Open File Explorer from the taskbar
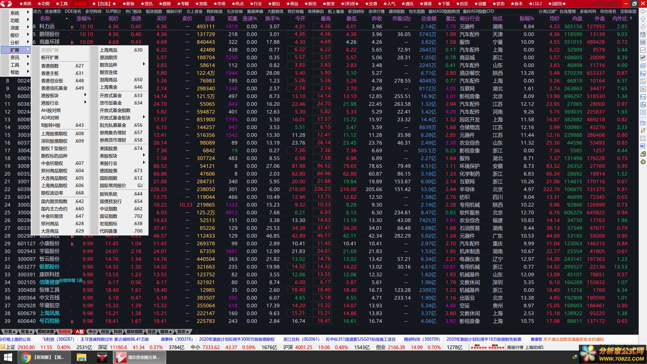 (x=82, y=357)
